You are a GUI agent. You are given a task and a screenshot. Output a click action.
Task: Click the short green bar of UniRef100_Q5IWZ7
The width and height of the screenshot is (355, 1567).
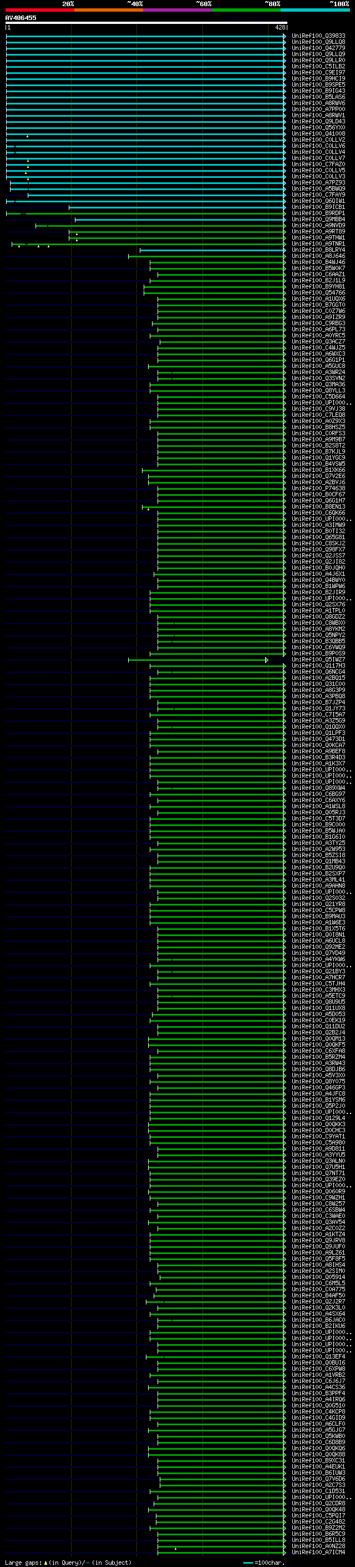198,660
